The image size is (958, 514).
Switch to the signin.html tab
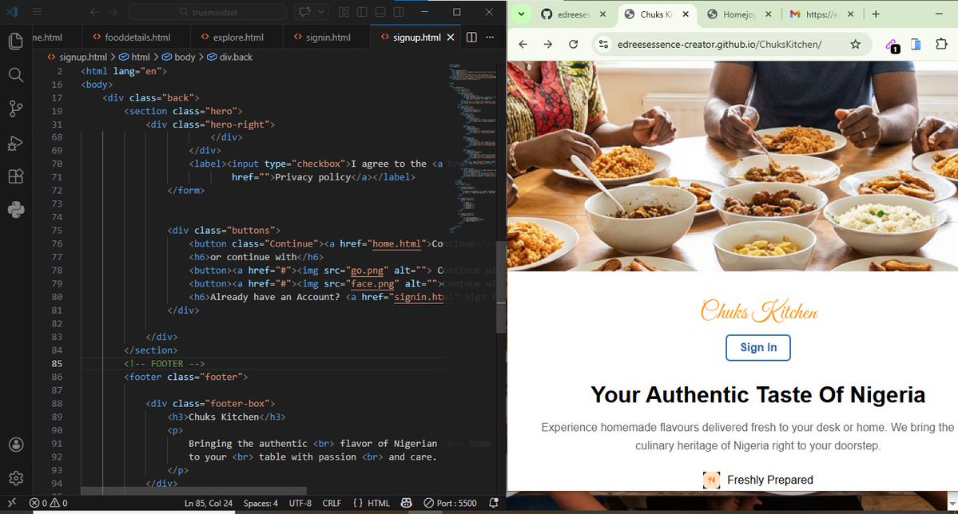click(x=326, y=37)
